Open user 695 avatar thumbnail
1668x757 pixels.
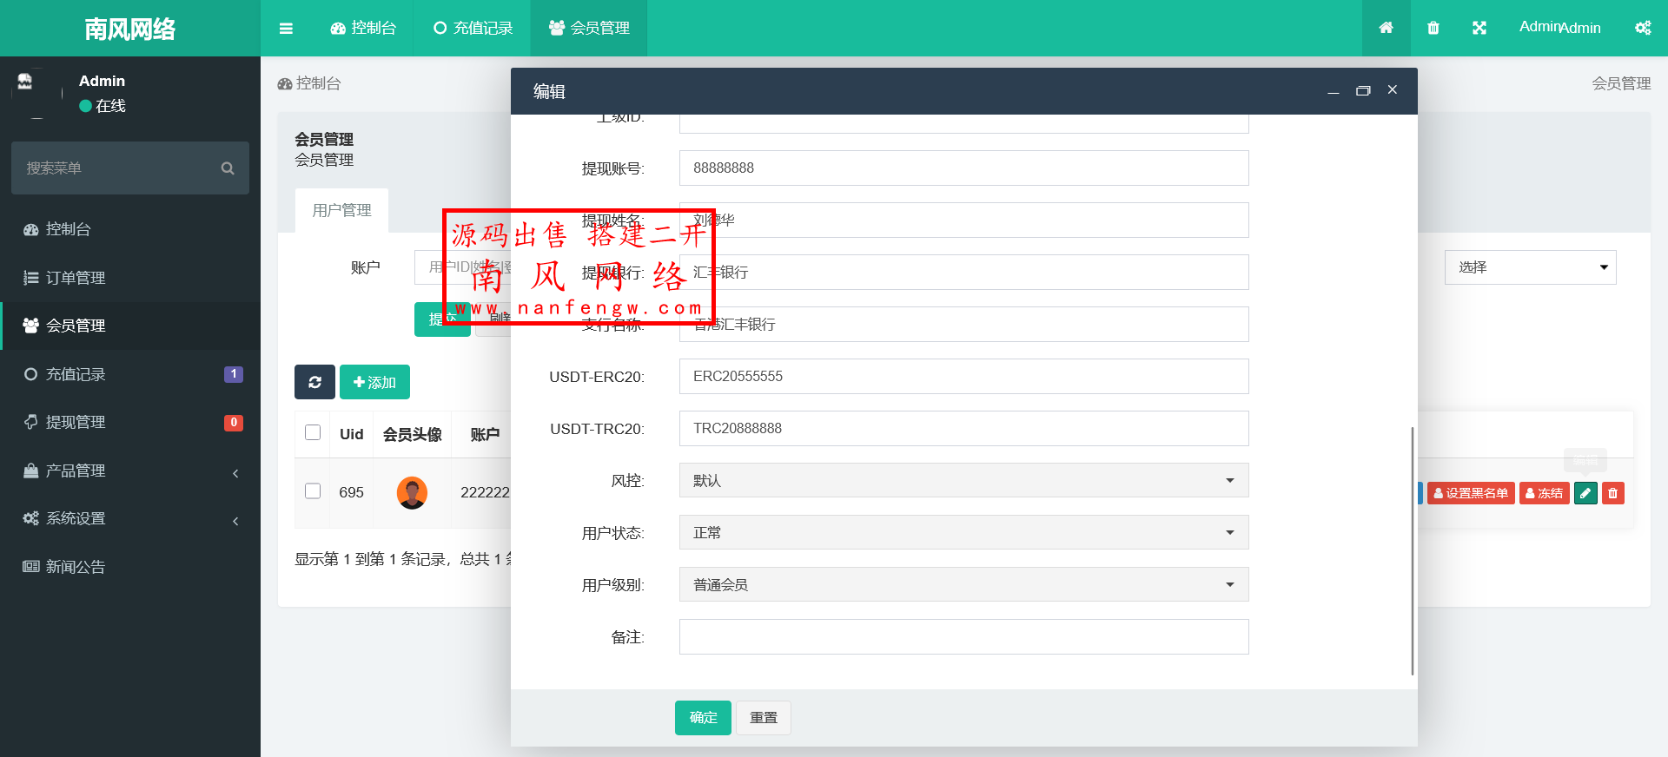[x=412, y=492]
